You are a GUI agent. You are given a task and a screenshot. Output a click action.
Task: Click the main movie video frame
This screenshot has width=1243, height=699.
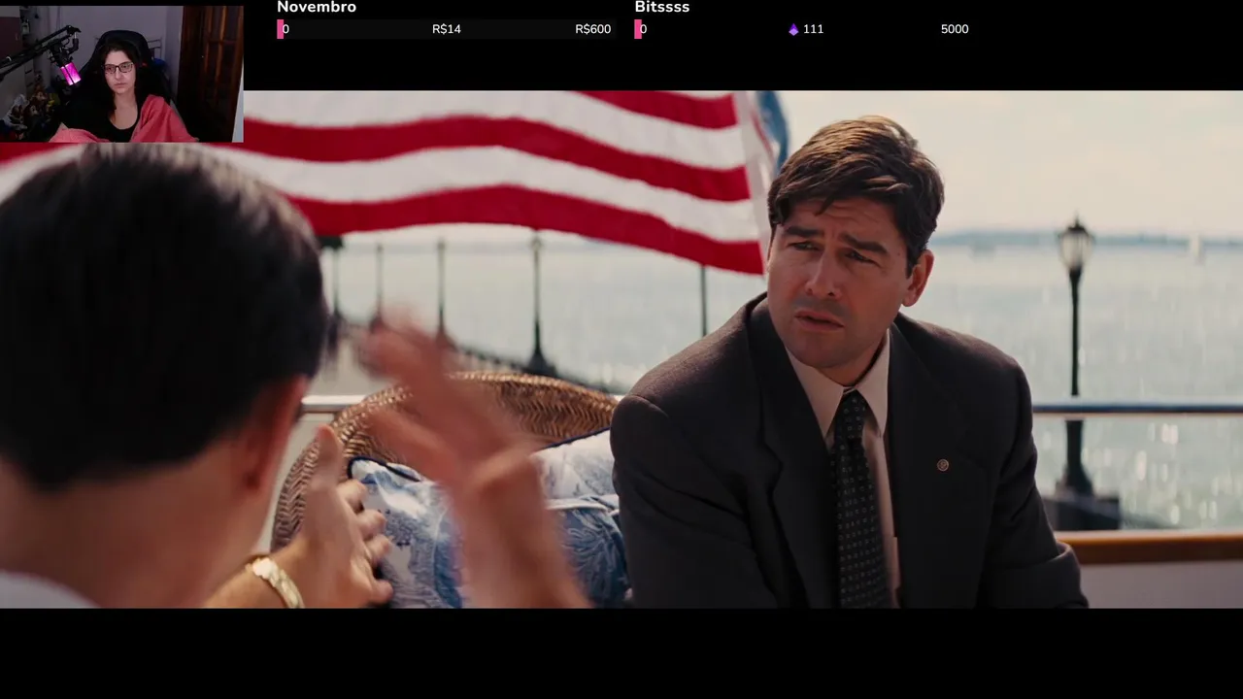(621, 349)
